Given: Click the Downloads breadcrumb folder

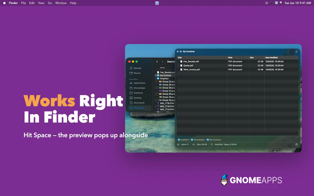Looking at the screenshot, I should pos(197,140).
